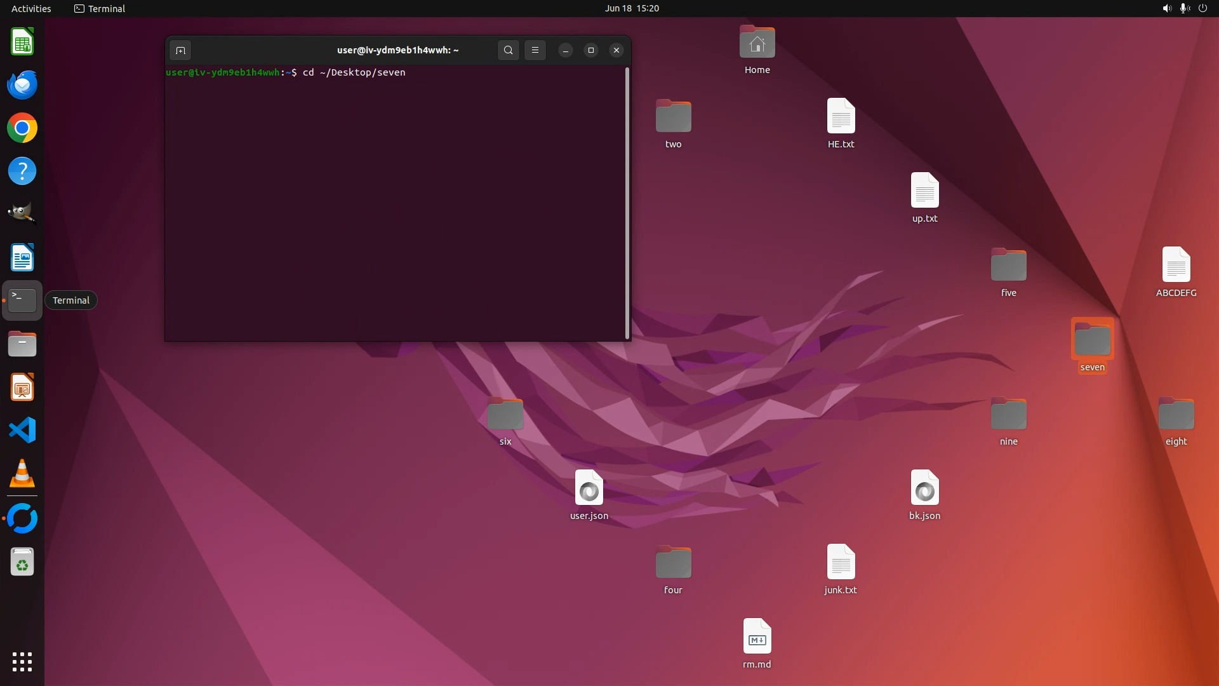
Task: Open system menu via volume icon
Action: pyautogui.click(x=1166, y=8)
